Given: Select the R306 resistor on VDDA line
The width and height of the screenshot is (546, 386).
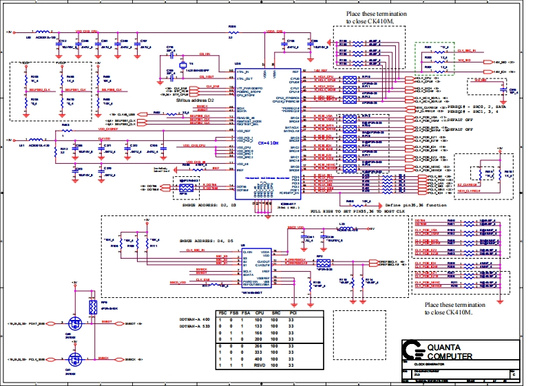Looking at the screenshot, I should click(231, 32).
